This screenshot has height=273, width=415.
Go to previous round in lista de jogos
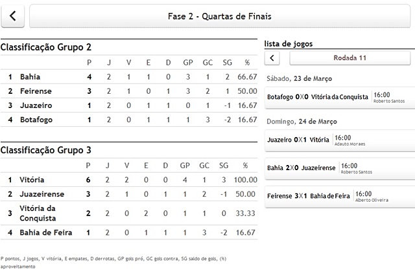pyautogui.click(x=273, y=58)
